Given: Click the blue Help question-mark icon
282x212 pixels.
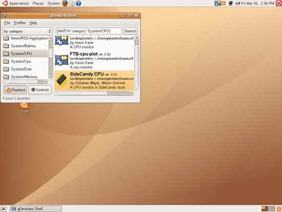Looking at the screenshot, I should (x=78, y=4).
